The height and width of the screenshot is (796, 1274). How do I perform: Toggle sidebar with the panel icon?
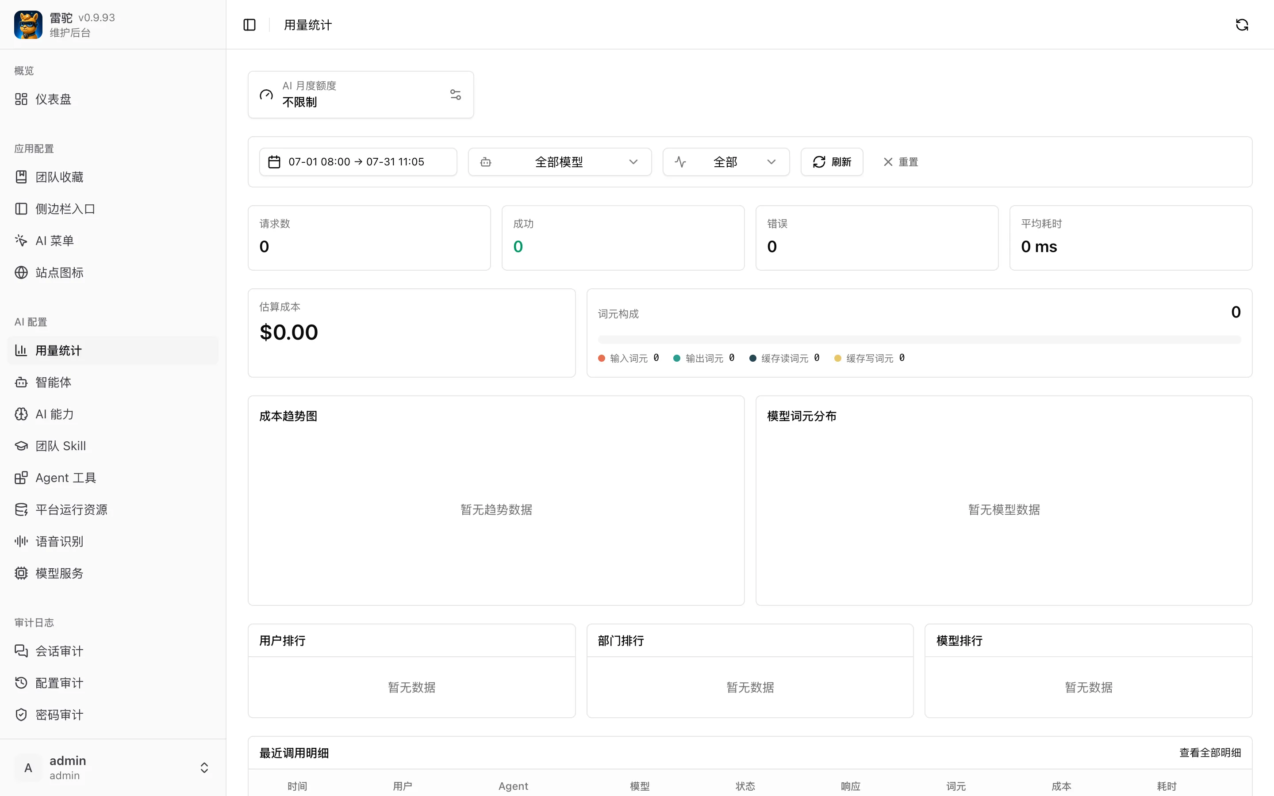click(x=249, y=25)
